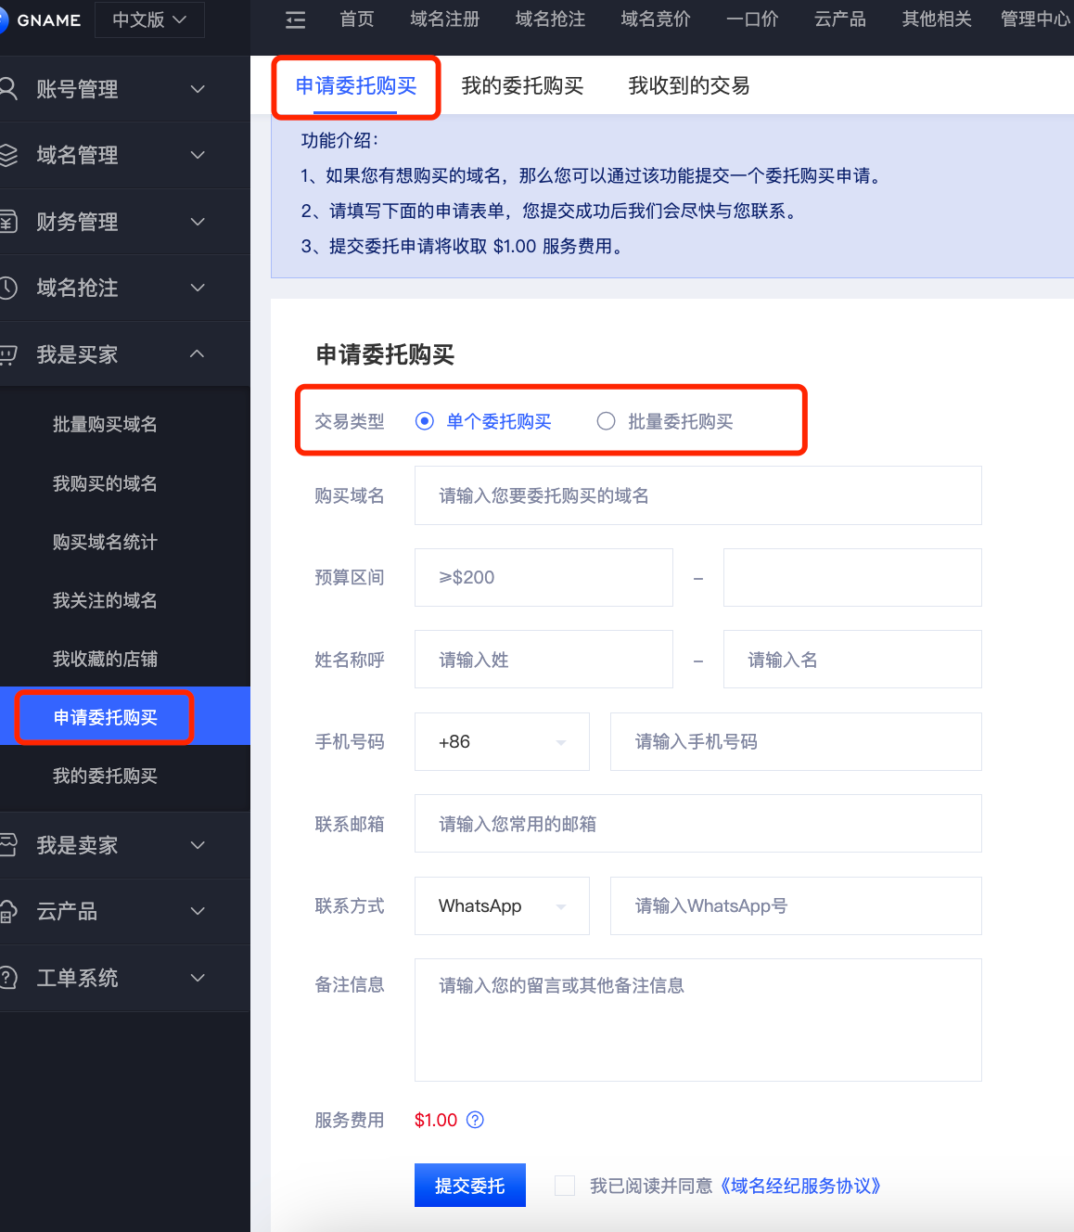
Task: Focus the 请输入名 given name field
Action: coord(852,660)
